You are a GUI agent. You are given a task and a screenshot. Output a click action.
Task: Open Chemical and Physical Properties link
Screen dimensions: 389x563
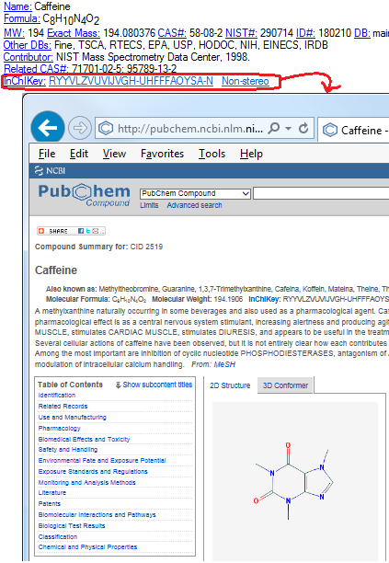point(87,546)
